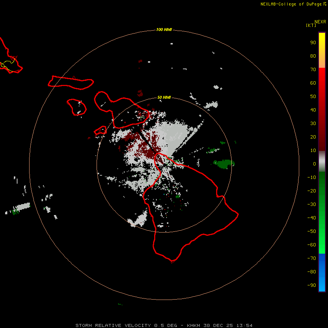The height and width of the screenshot is (328, 328).
Task: Click the -90 value on velocity legend
Action: coord(312,285)
